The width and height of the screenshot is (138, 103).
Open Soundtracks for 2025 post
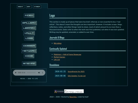76,71
